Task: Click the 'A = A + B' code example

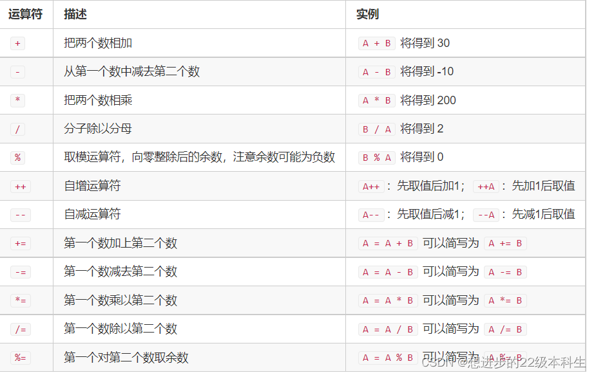Action: [388, 243]
